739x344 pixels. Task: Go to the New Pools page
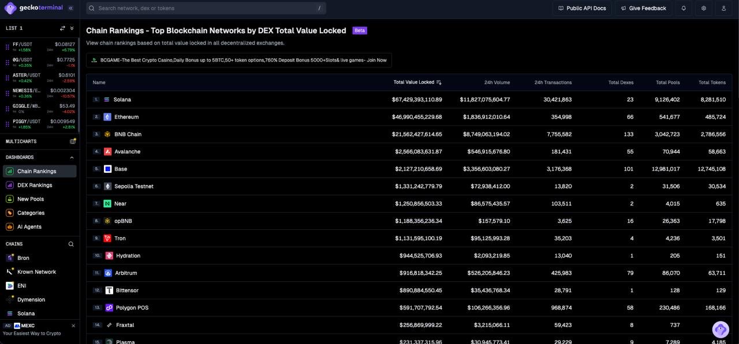point(31,199)
